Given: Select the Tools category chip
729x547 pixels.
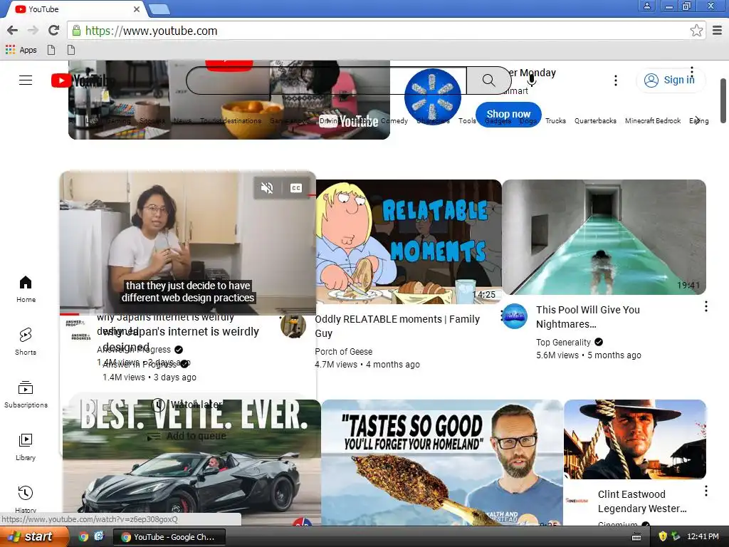Looking at the screenshot, I should (x=467, y=121).
